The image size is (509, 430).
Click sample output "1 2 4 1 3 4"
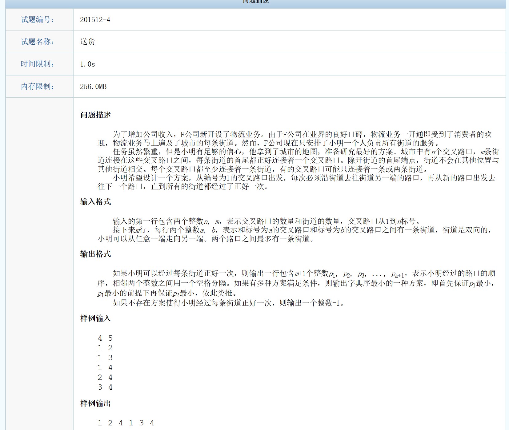pos(126,423)
